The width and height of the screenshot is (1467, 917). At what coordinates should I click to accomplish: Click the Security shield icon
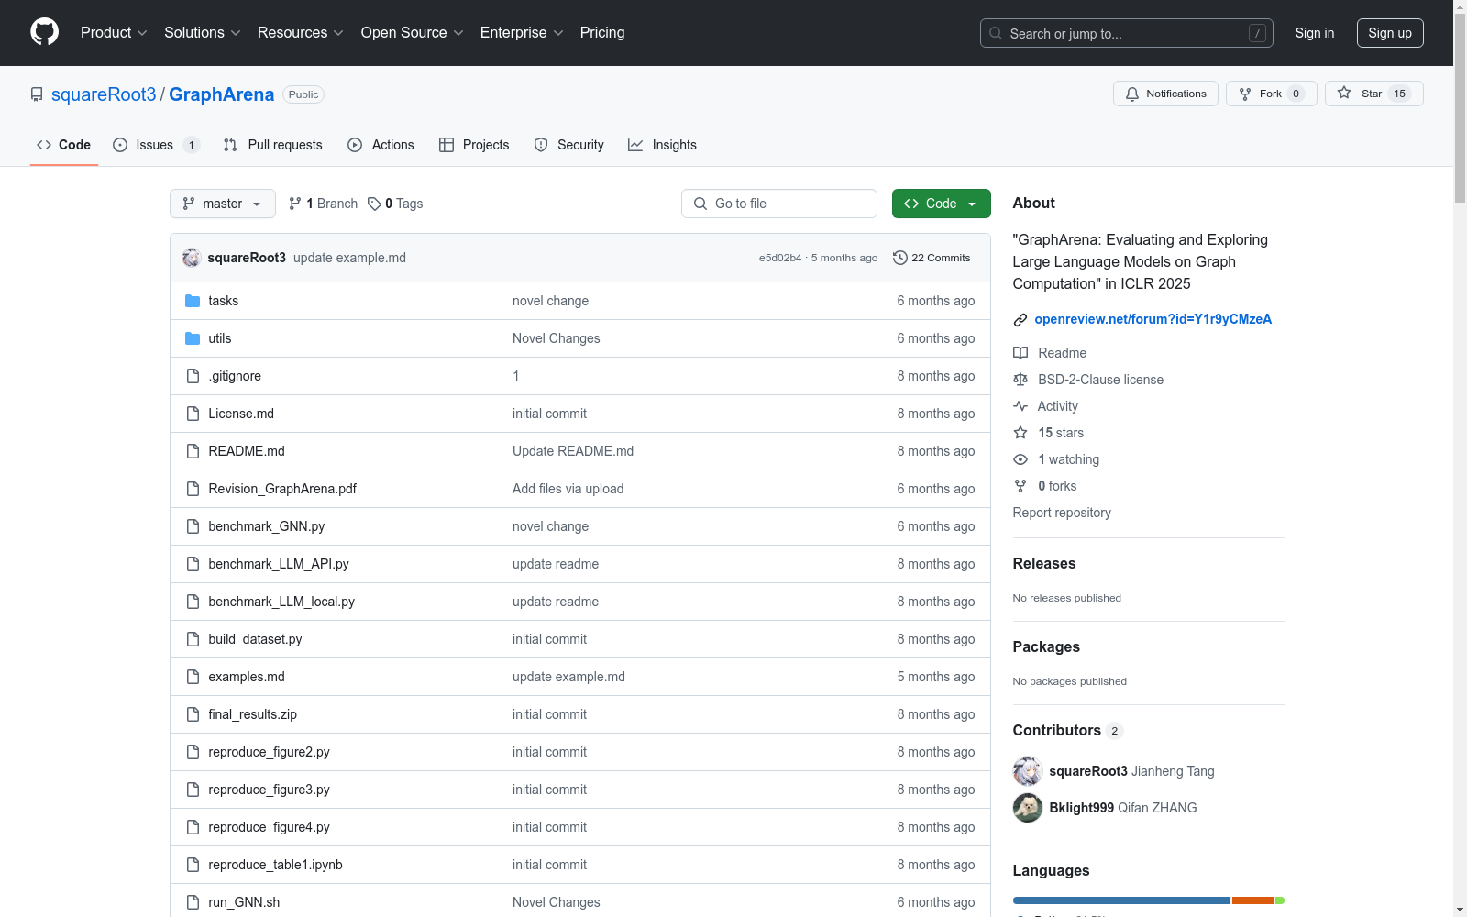point(541,145)
